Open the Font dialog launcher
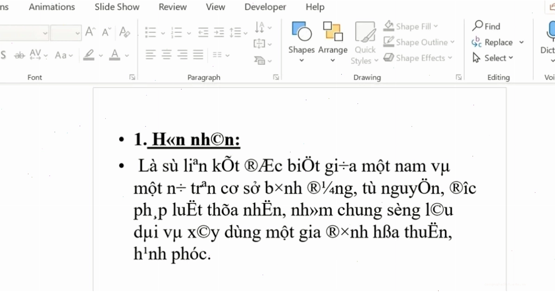The image size is (555, 292). (x=132, y=77)
